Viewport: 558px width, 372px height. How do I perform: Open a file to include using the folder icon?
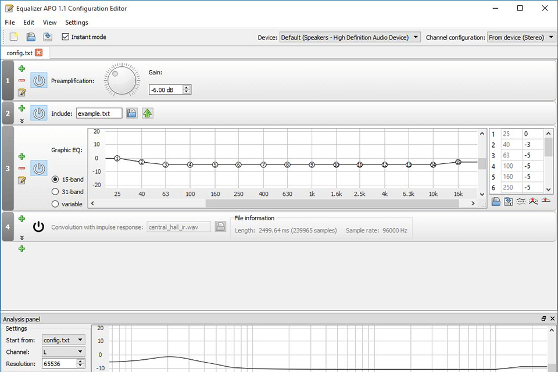pyautogui.click(x=132, y=113)
